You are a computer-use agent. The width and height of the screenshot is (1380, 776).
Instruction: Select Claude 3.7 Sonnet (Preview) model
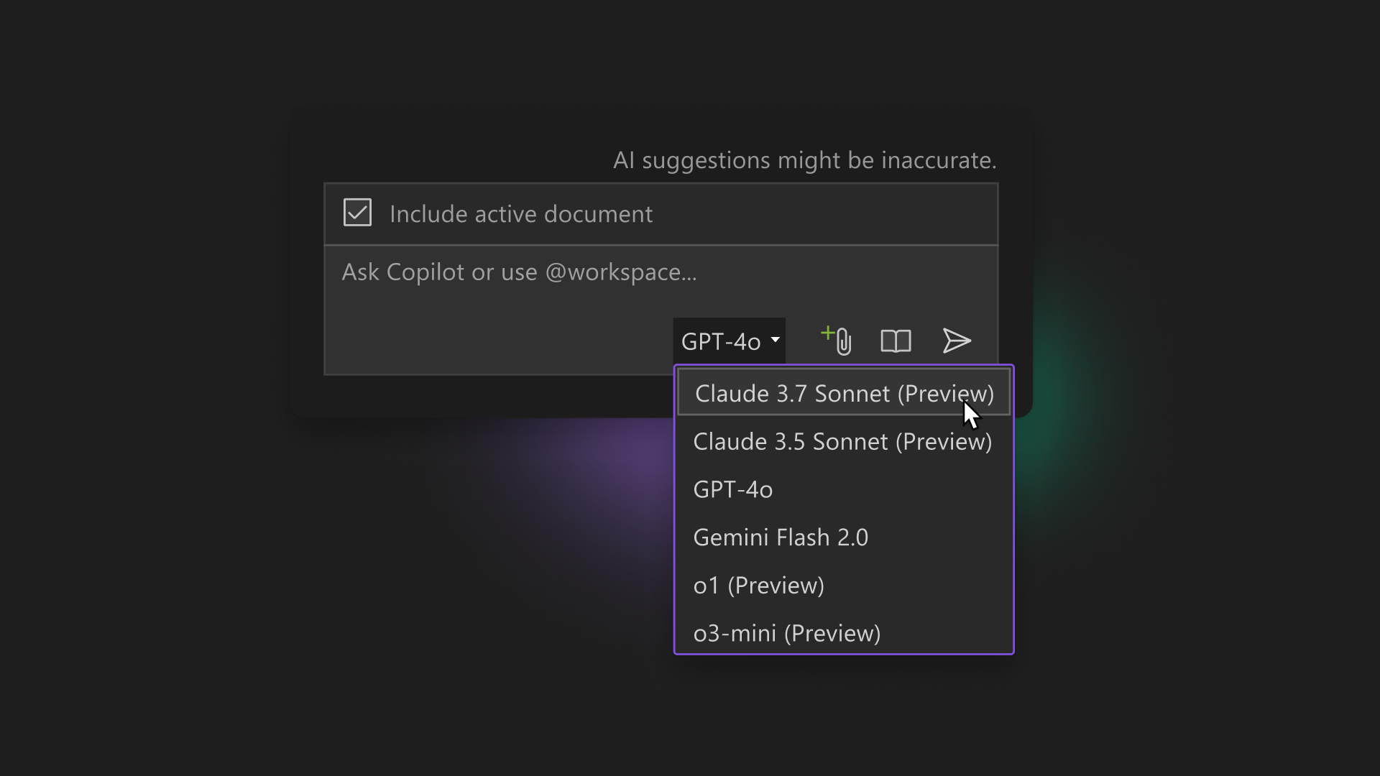(x=844, y=393)
